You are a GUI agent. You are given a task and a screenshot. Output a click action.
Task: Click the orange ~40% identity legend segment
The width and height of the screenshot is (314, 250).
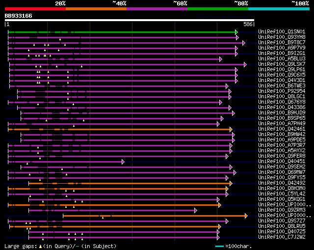(x=96, y=9)
